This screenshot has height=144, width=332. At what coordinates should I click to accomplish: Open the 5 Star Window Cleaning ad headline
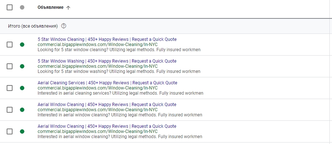pos(107,39)
